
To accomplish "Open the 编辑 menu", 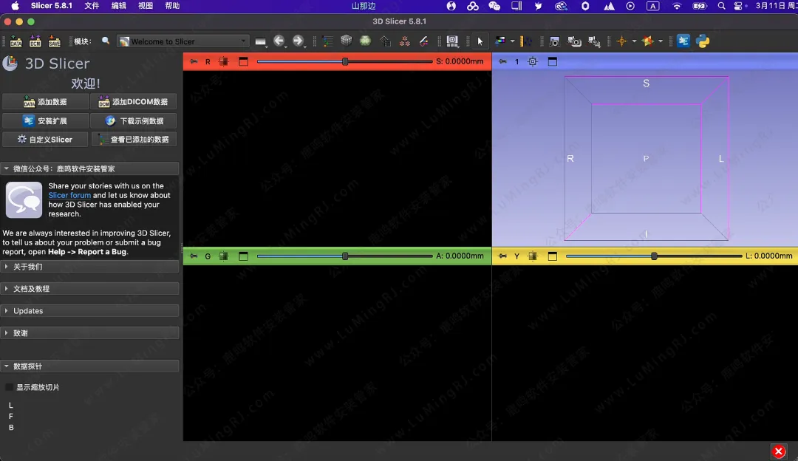I will [x=118, y=6].
